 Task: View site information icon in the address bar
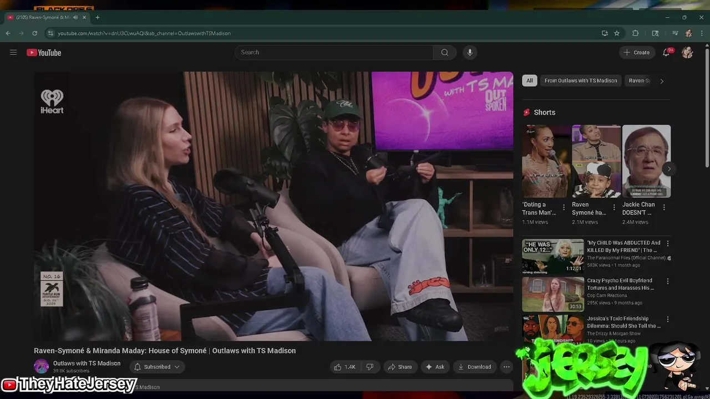point(50,33)
